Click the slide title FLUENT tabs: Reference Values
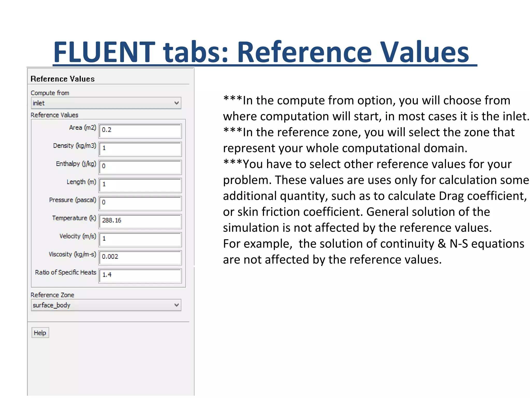Screen dimensions: 530x398 261,52
